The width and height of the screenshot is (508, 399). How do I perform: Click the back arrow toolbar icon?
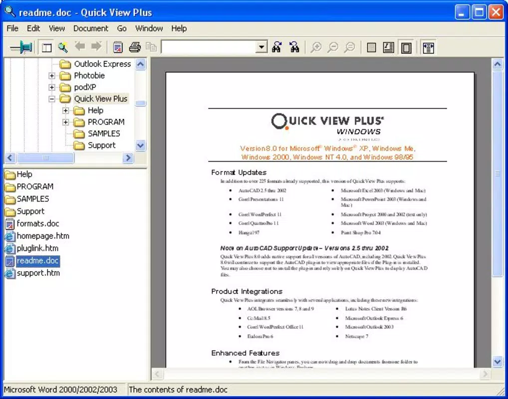pos(80,47)
